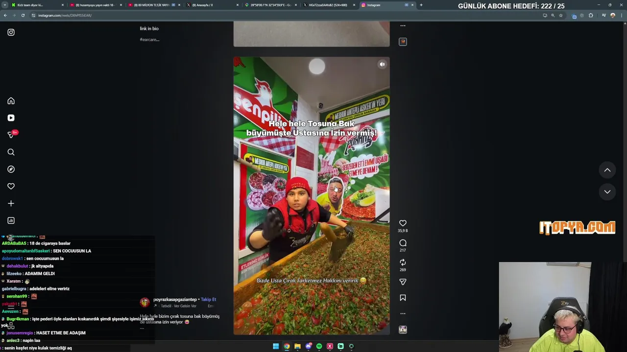Open the reel's audio thumbnail at bottom
This screenshot has width=627, height=352.
pyautogui.click(x=403, y=330)
